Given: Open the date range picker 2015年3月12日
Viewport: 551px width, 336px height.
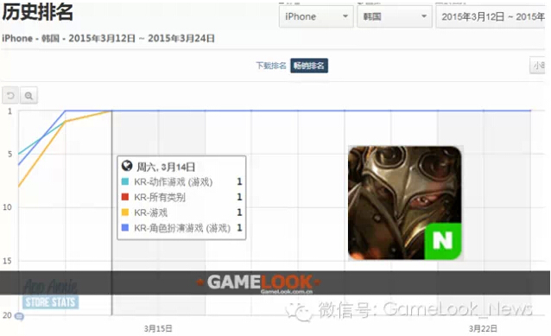Looking at the screenshot, I should 491,16.
